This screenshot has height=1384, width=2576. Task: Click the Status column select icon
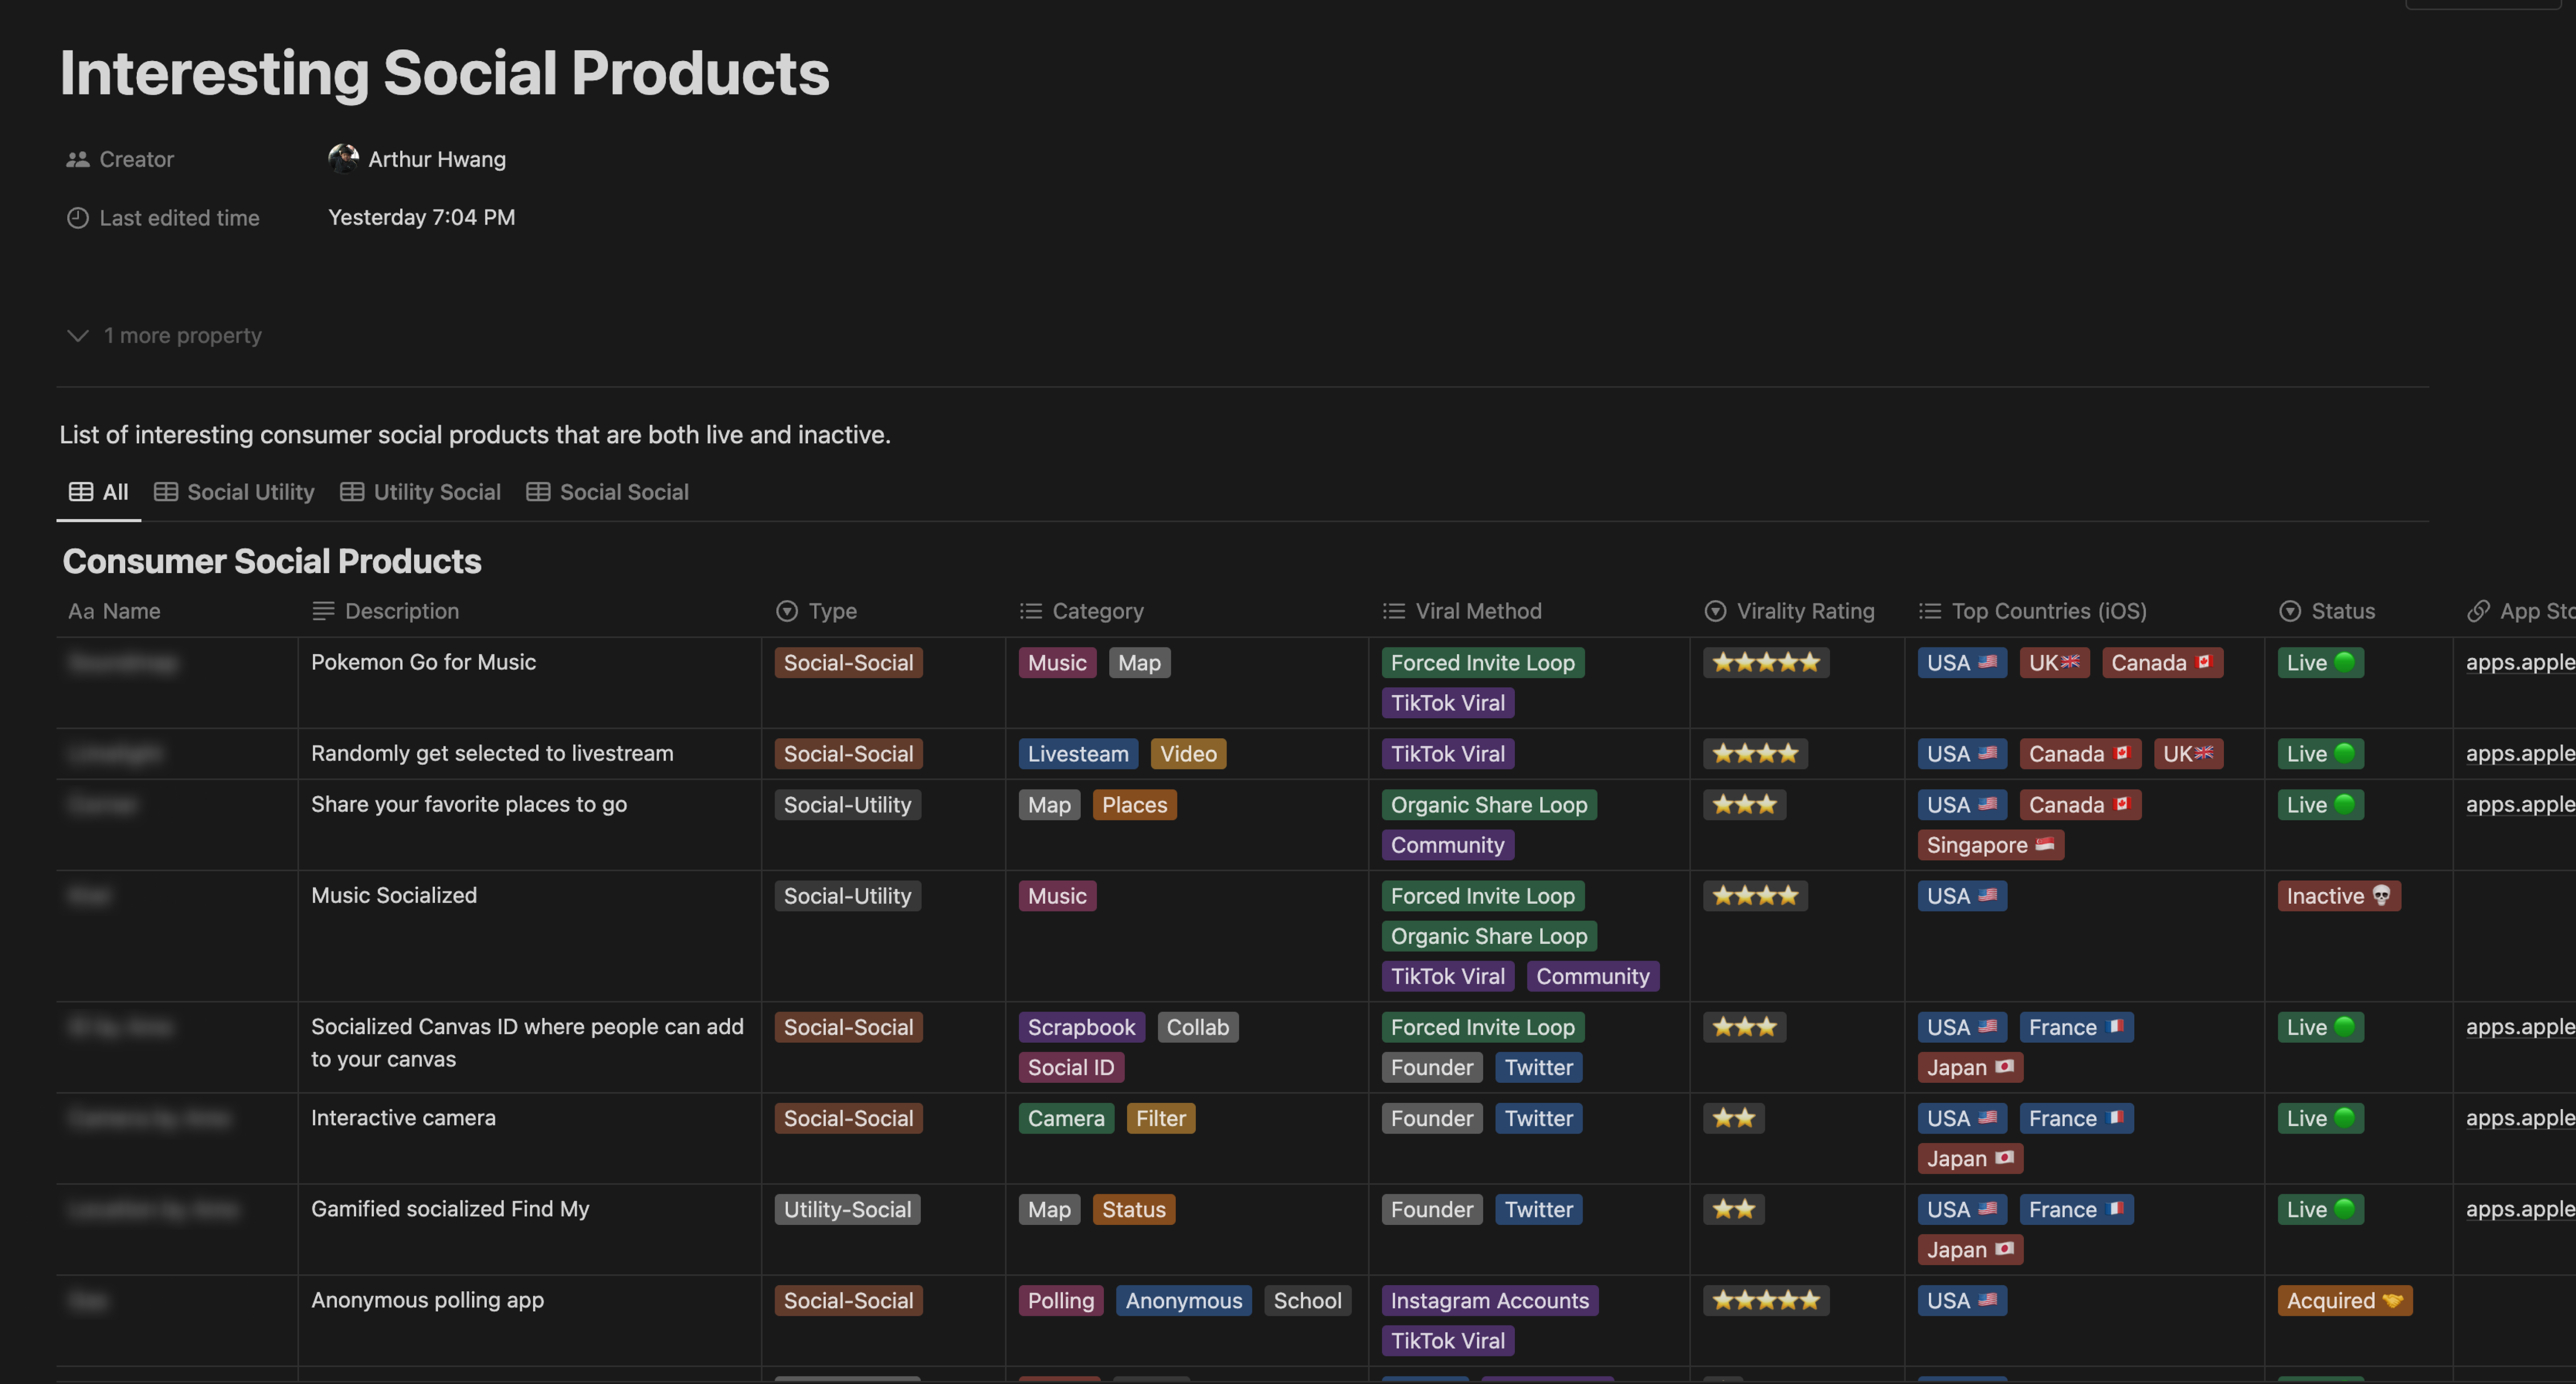click(2289, 611)
